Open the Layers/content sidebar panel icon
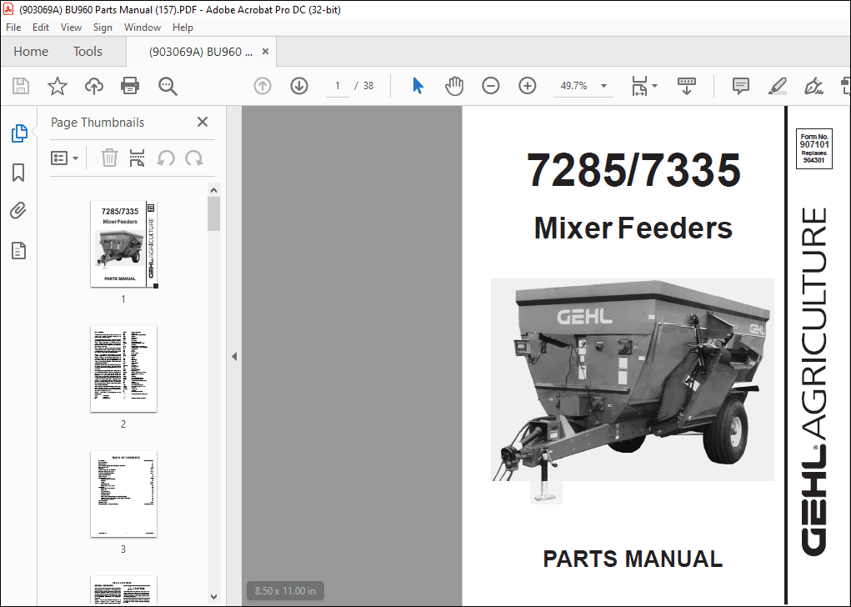 [19, 250]
